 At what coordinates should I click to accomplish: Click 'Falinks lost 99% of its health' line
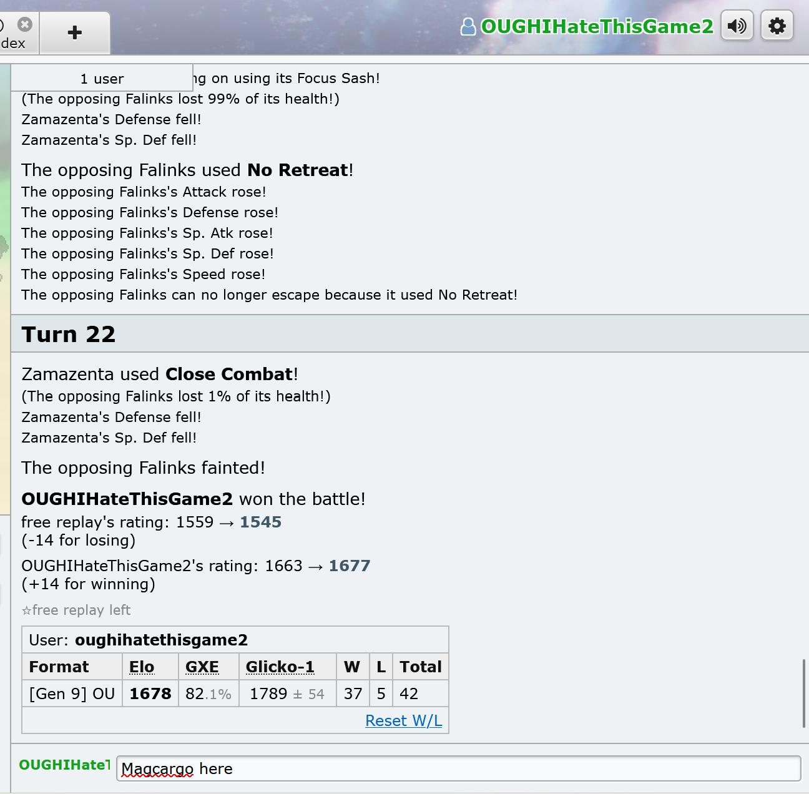180,99
